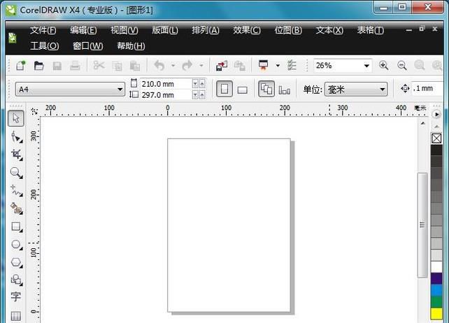This screenshot has width=449, height=323.
Task: Open the 文件(F) menu
Action: pyautogui.click(x=43, y=30)
